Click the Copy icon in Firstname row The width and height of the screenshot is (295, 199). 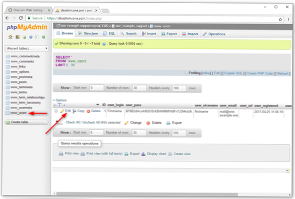click(x=75, y=111)
